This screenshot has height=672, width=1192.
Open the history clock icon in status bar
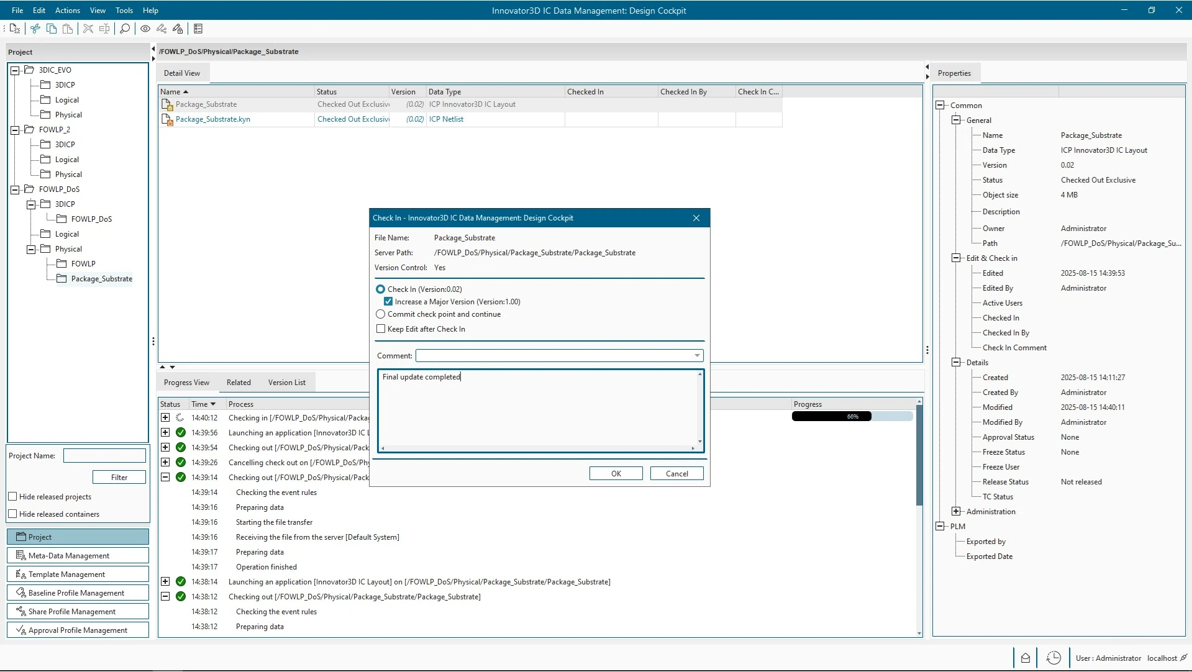1053,658
